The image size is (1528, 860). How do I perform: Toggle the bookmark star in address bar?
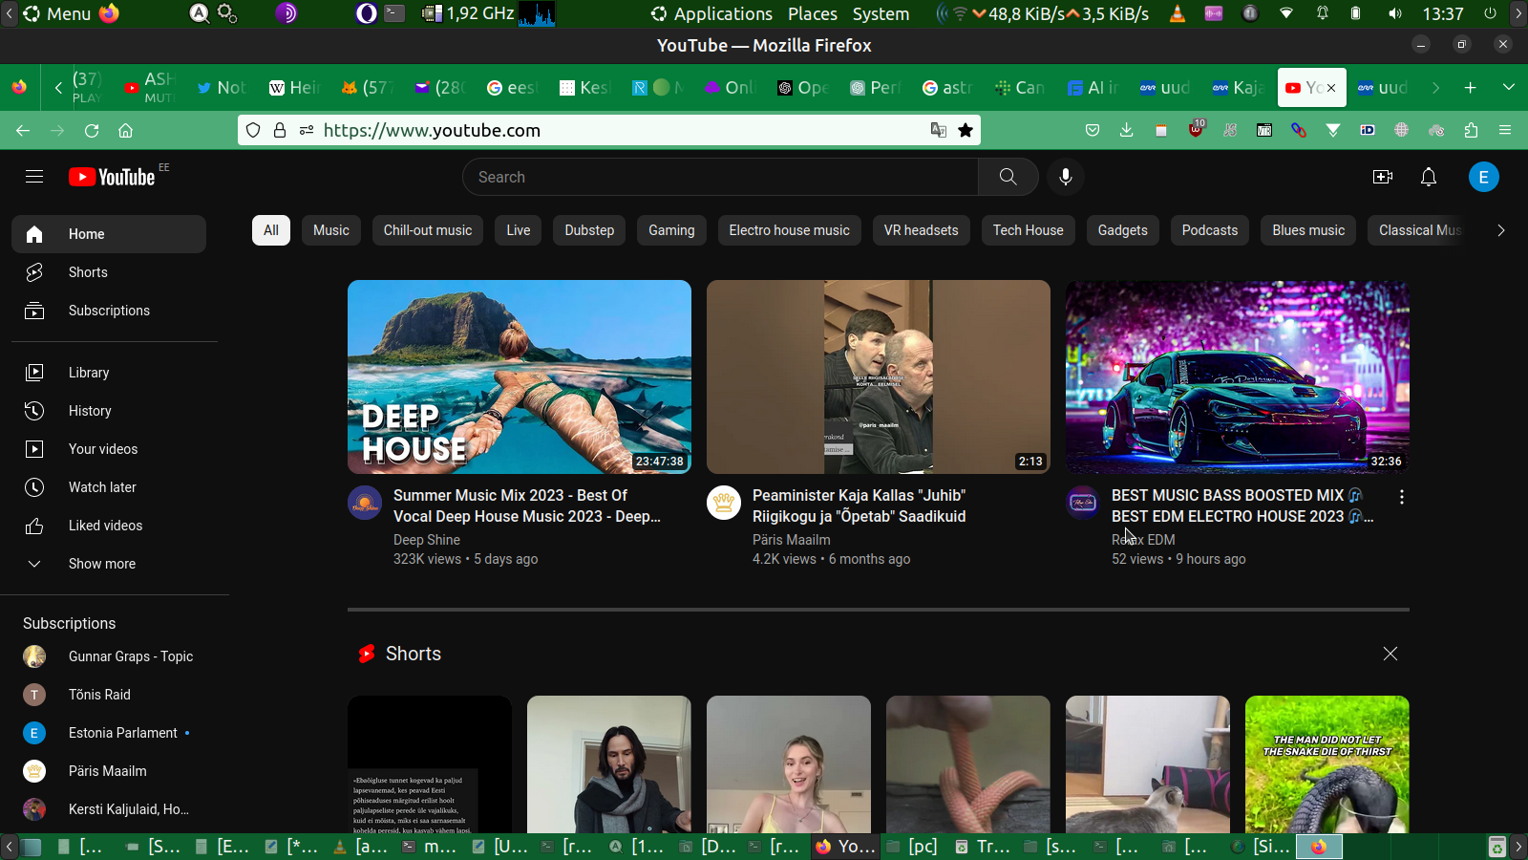coord(966,131)
